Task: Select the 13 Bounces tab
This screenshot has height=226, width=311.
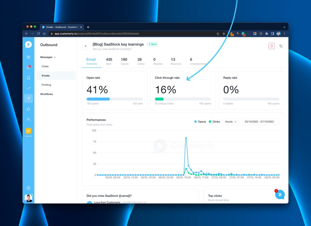Action: [x=176, y=61]
